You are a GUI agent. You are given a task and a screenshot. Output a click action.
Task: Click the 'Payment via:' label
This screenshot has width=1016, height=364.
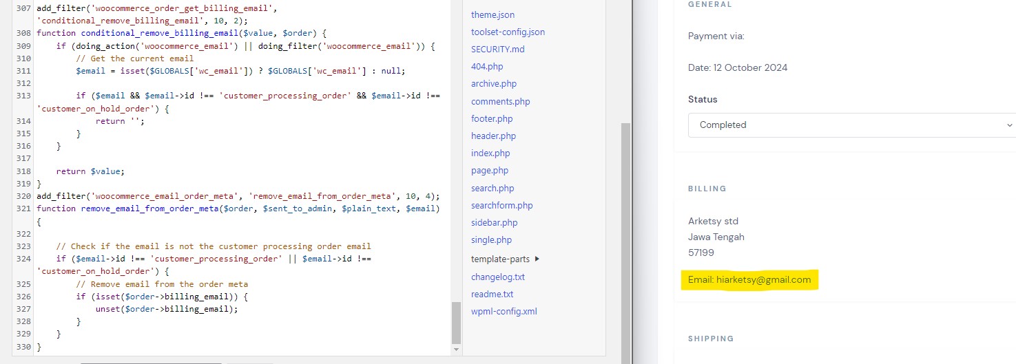tap(716, 36)
